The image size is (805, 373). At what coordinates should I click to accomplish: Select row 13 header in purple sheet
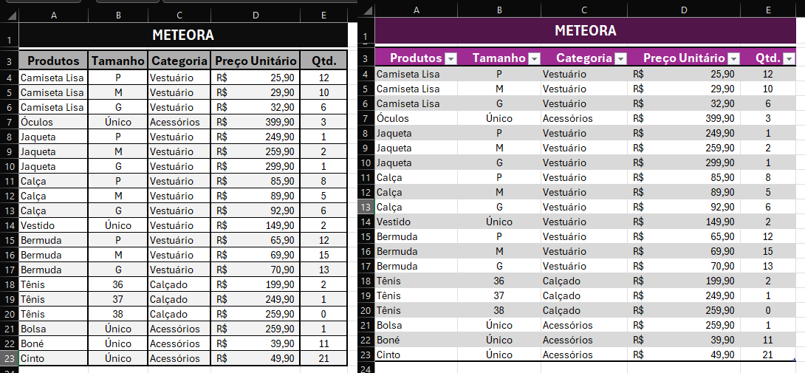click(x=366, y=207)
